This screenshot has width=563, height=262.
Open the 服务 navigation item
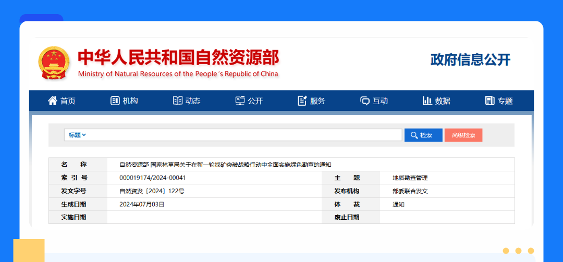tap(312, 101)
